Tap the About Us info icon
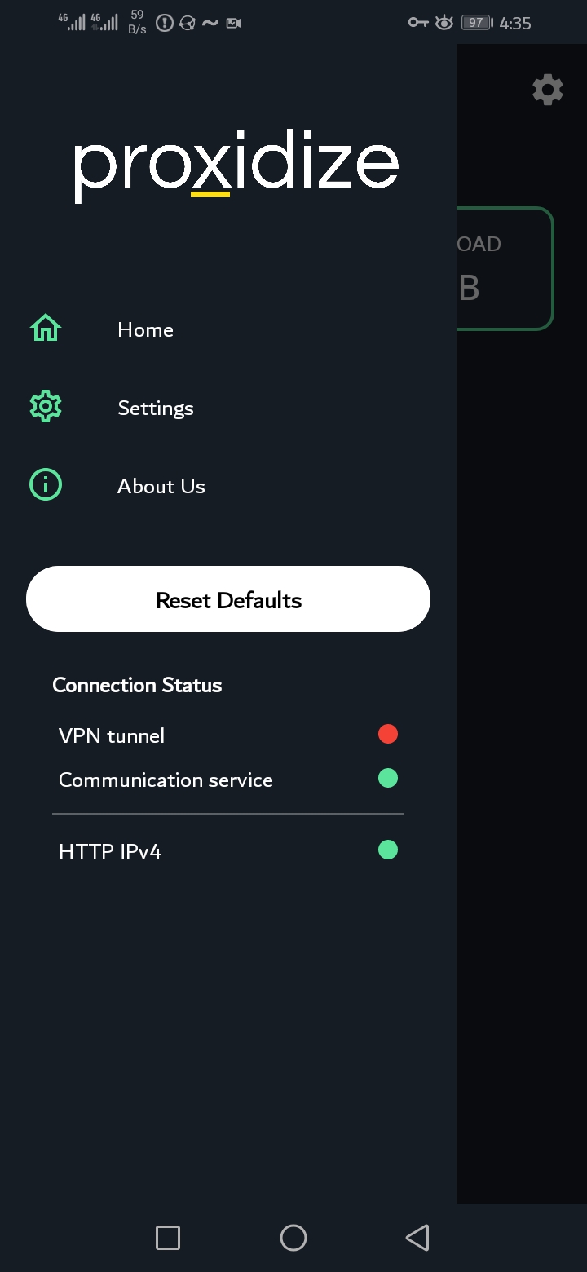 point(46,485)
